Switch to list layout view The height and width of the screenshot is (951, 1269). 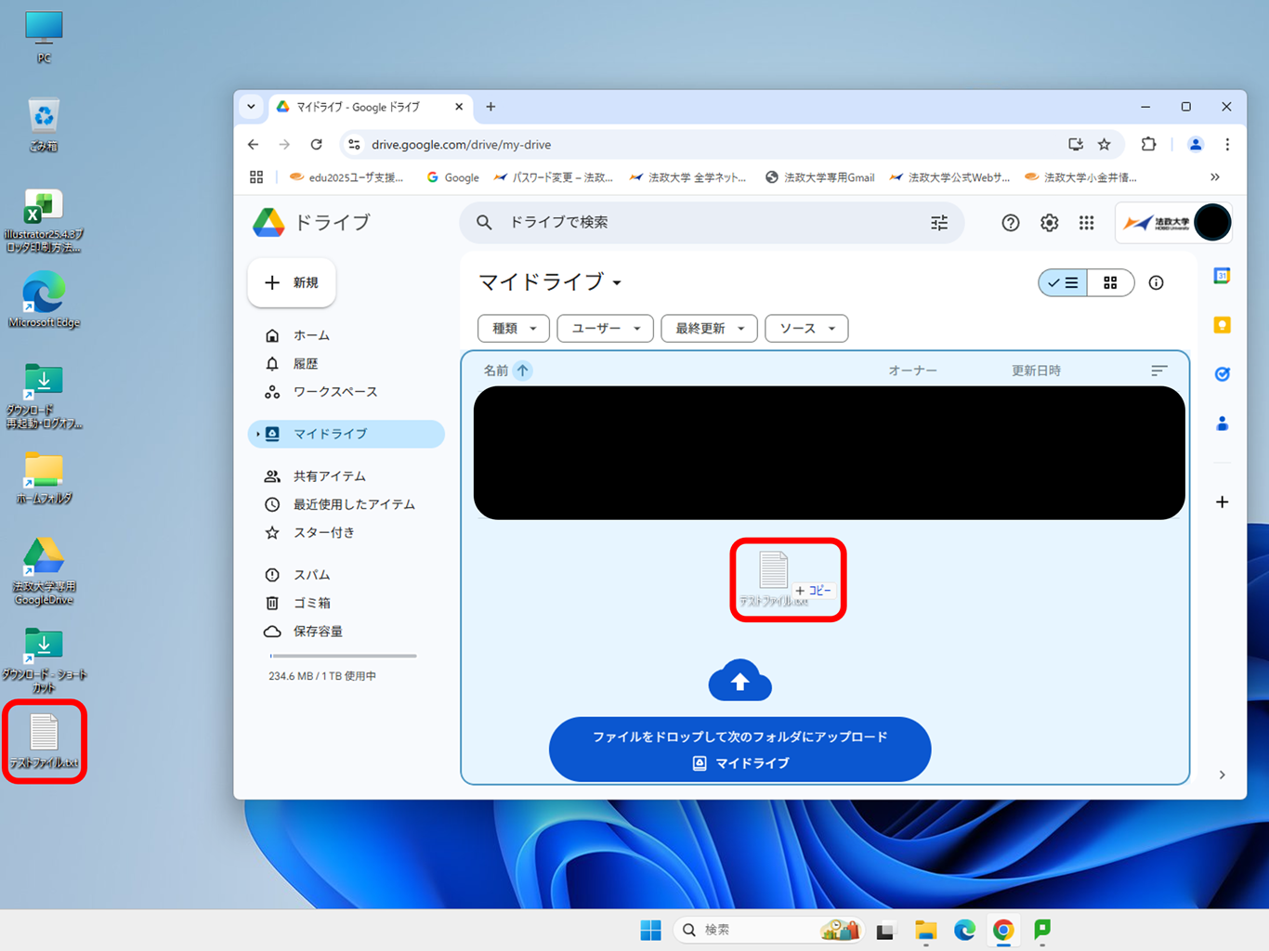pyautogui.click(x=1063, y=283)
